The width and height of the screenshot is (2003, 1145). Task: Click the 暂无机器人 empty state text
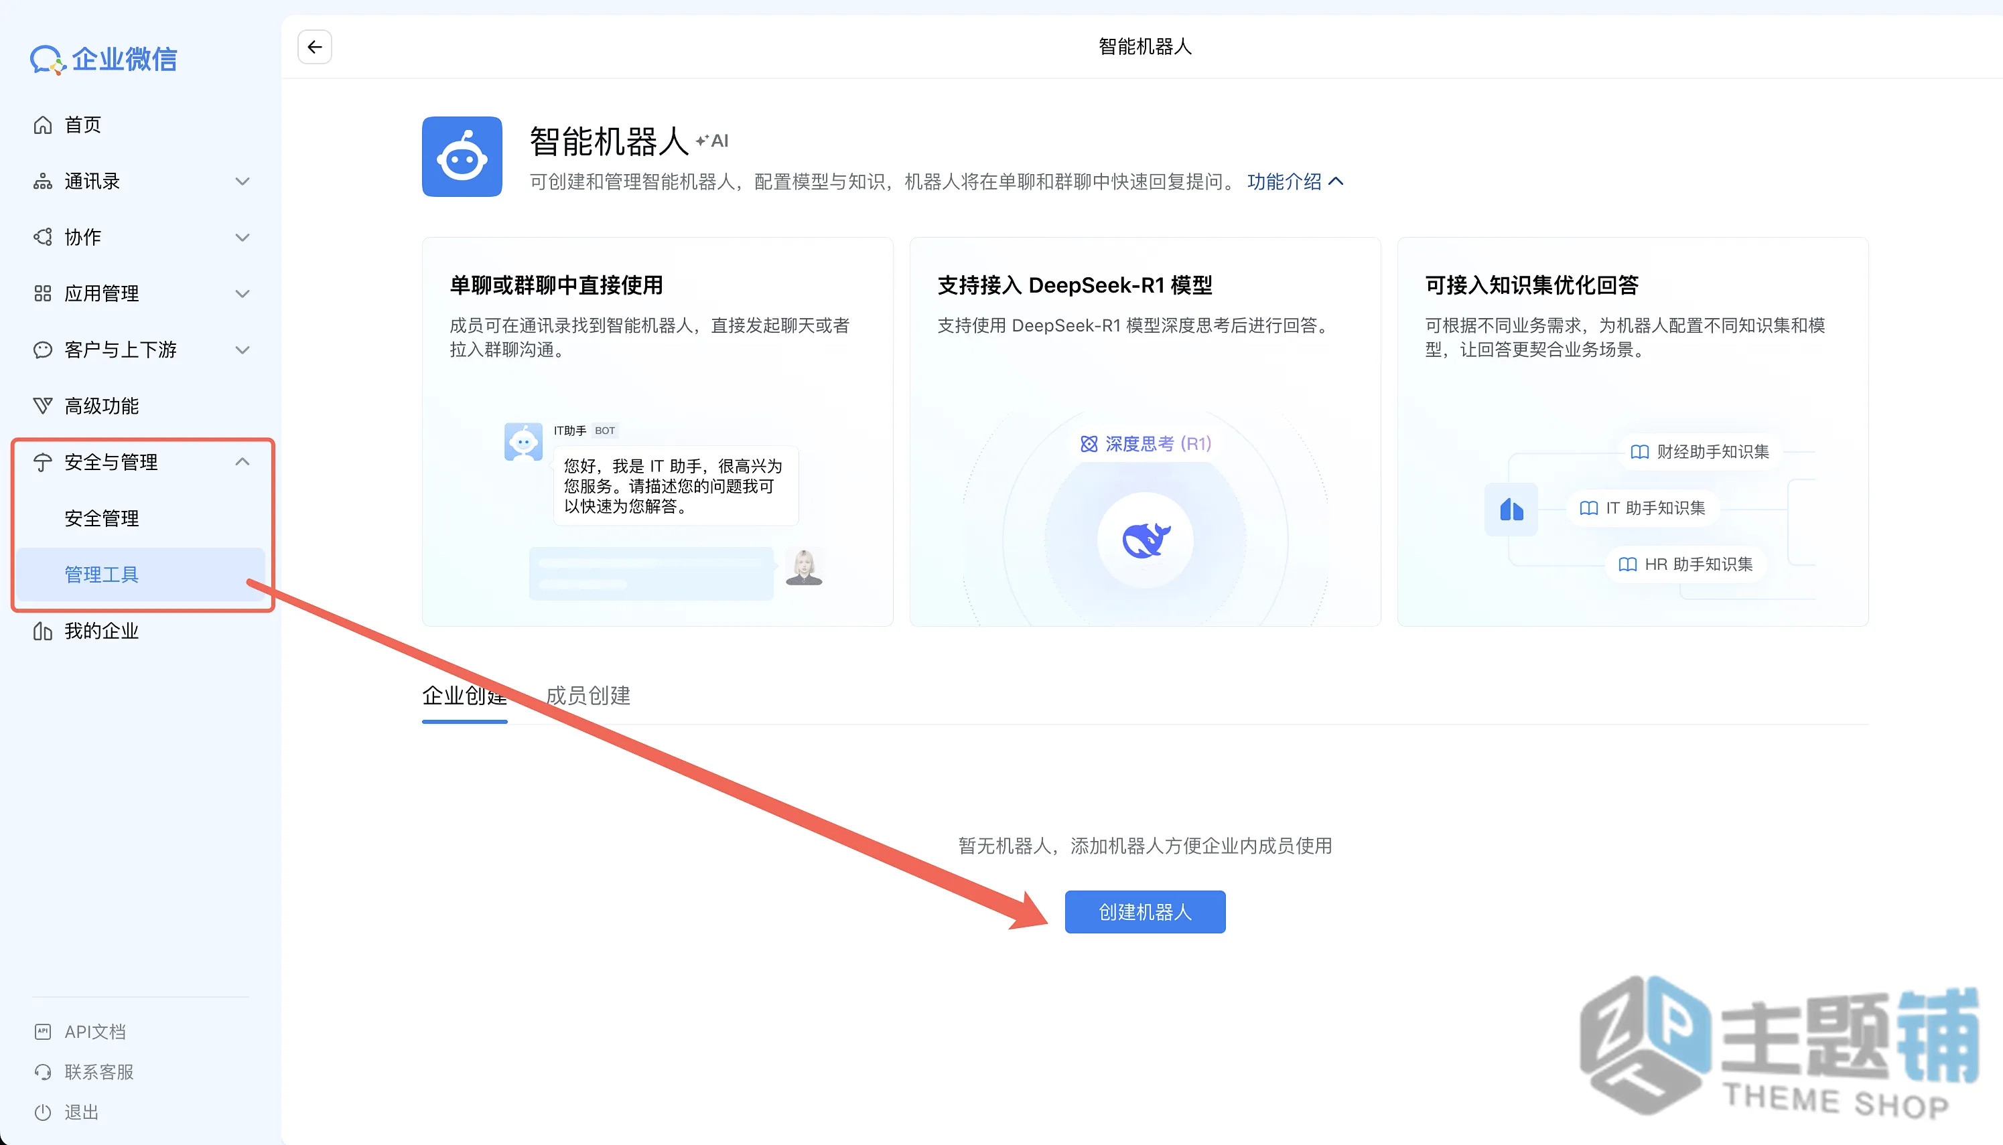pos(1146,846)
